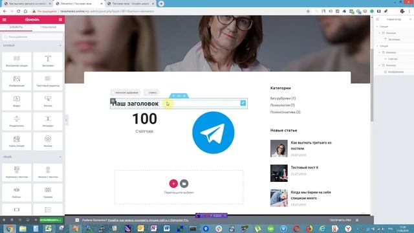Open the 'Без рубрики (1)' category link
This screenshot has height=233, width=414.
coord(283,98)
